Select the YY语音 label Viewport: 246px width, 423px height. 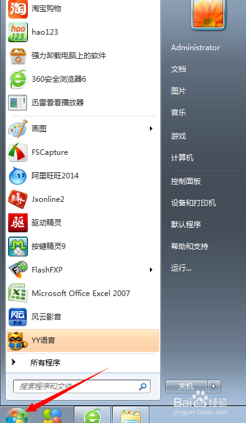[43, 341]
